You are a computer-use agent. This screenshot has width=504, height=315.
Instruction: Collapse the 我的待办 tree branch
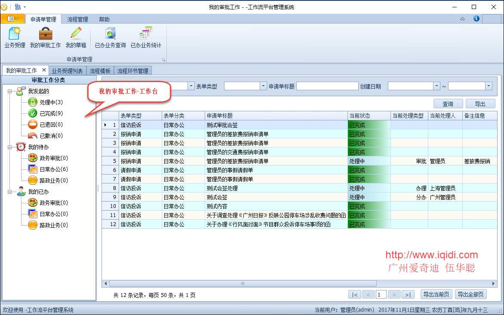(9, 147)
